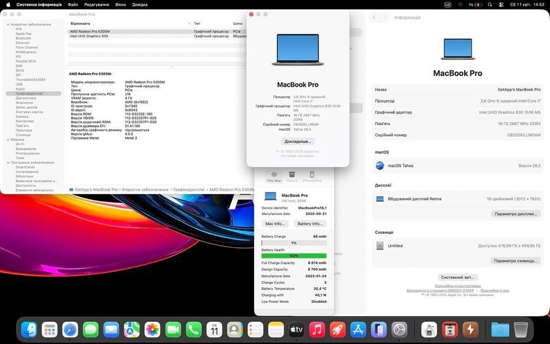The height and width of the screenshot is (344, 550).
Task: Click the Untitled storage disk row
Action: tap(458, 246)
